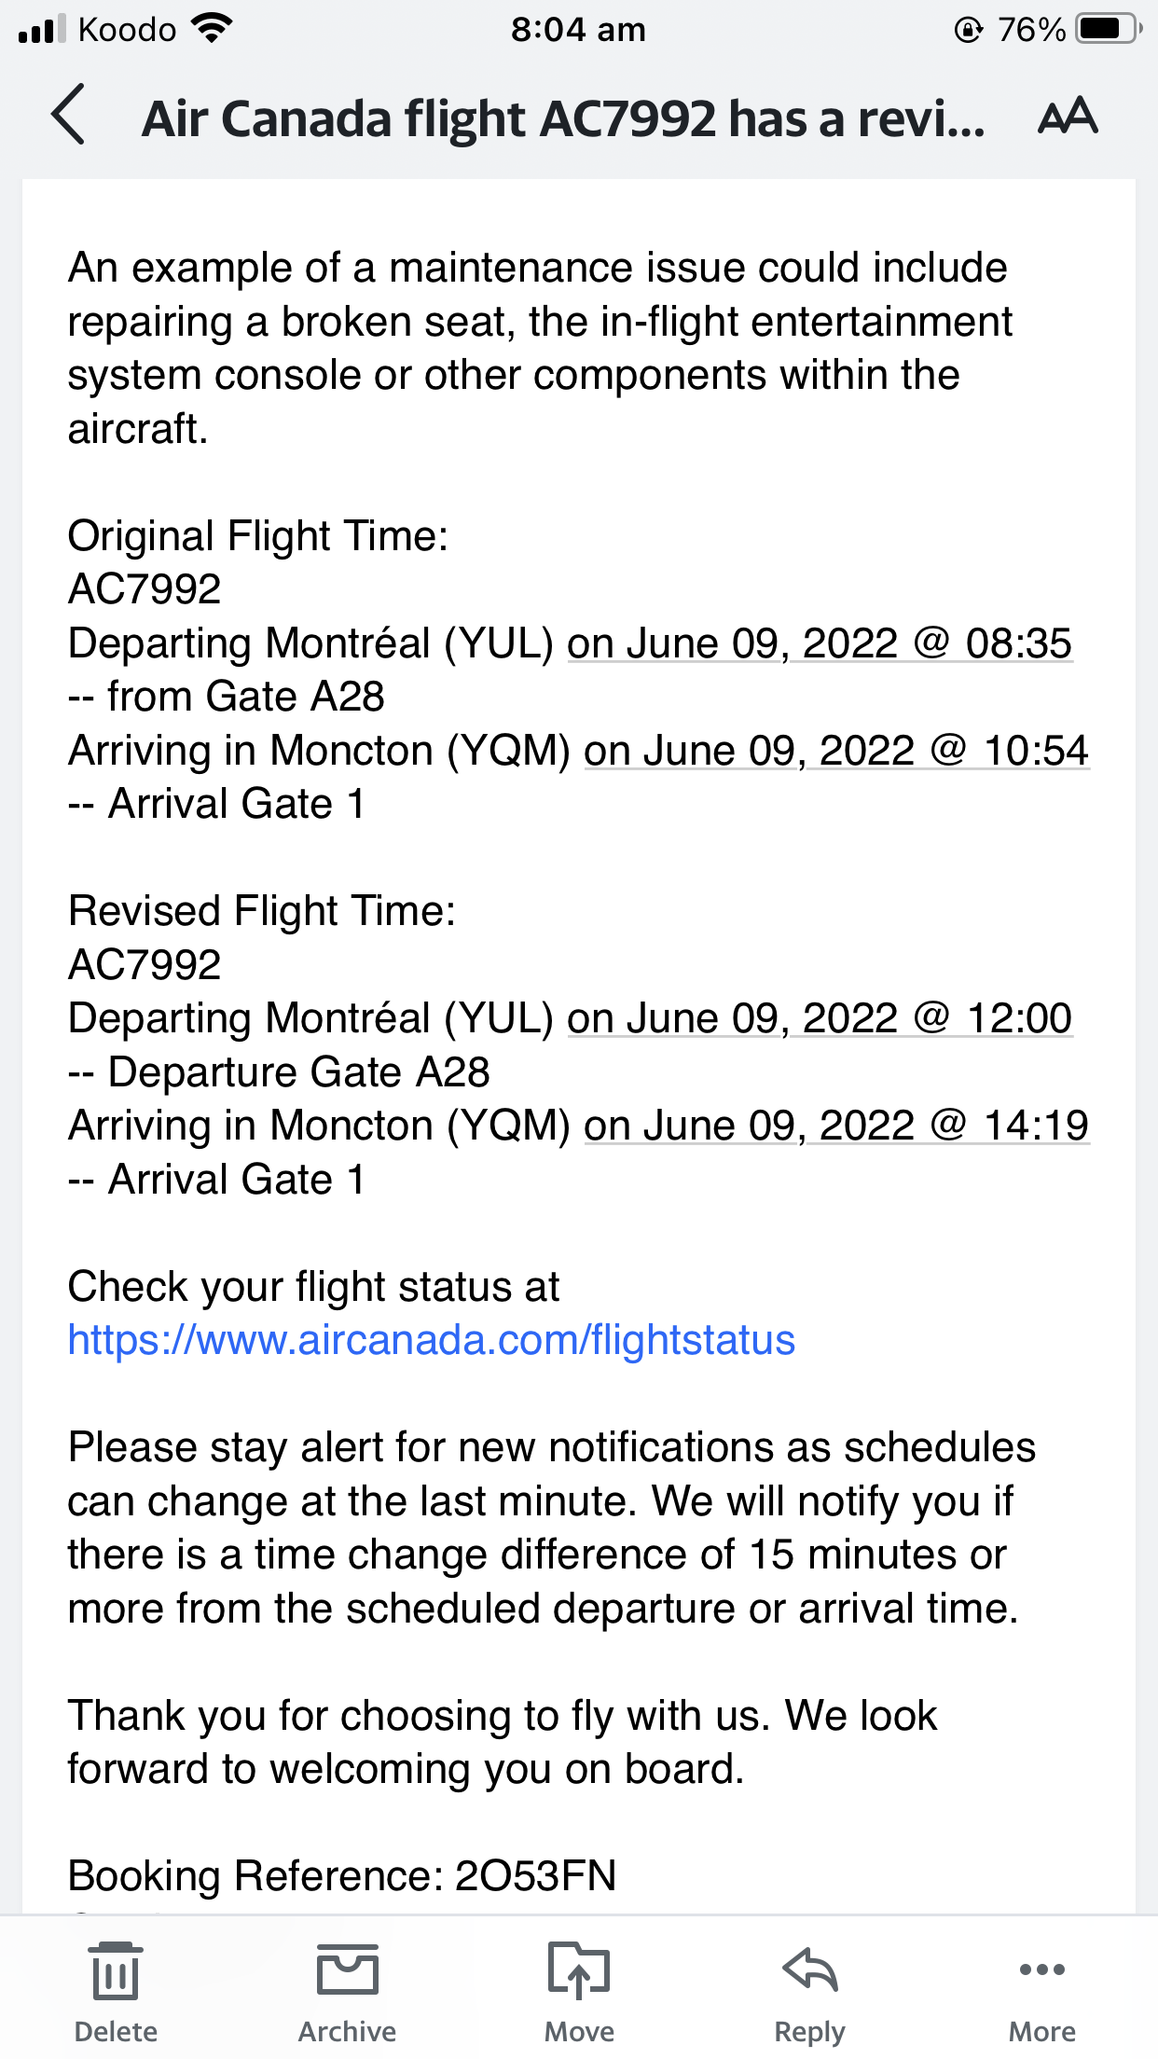Tap the Koodo carrier label

(x=127, y=30)
